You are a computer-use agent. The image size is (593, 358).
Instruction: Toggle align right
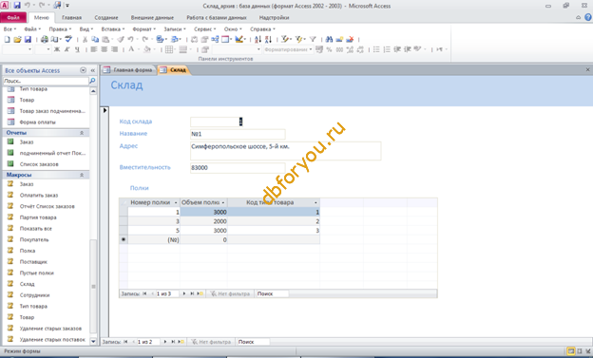pos(114,49)
